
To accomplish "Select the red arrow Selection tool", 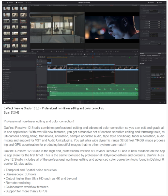I will click(66, 54).
